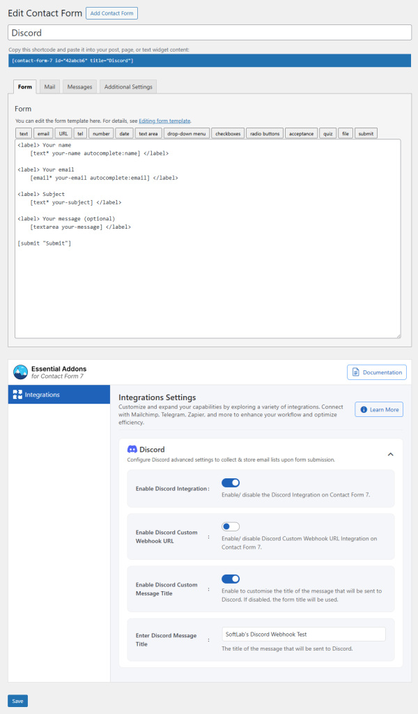Enable Discord Custom Webhook URL toggle
418x714 pixels.
coord(231,526)
